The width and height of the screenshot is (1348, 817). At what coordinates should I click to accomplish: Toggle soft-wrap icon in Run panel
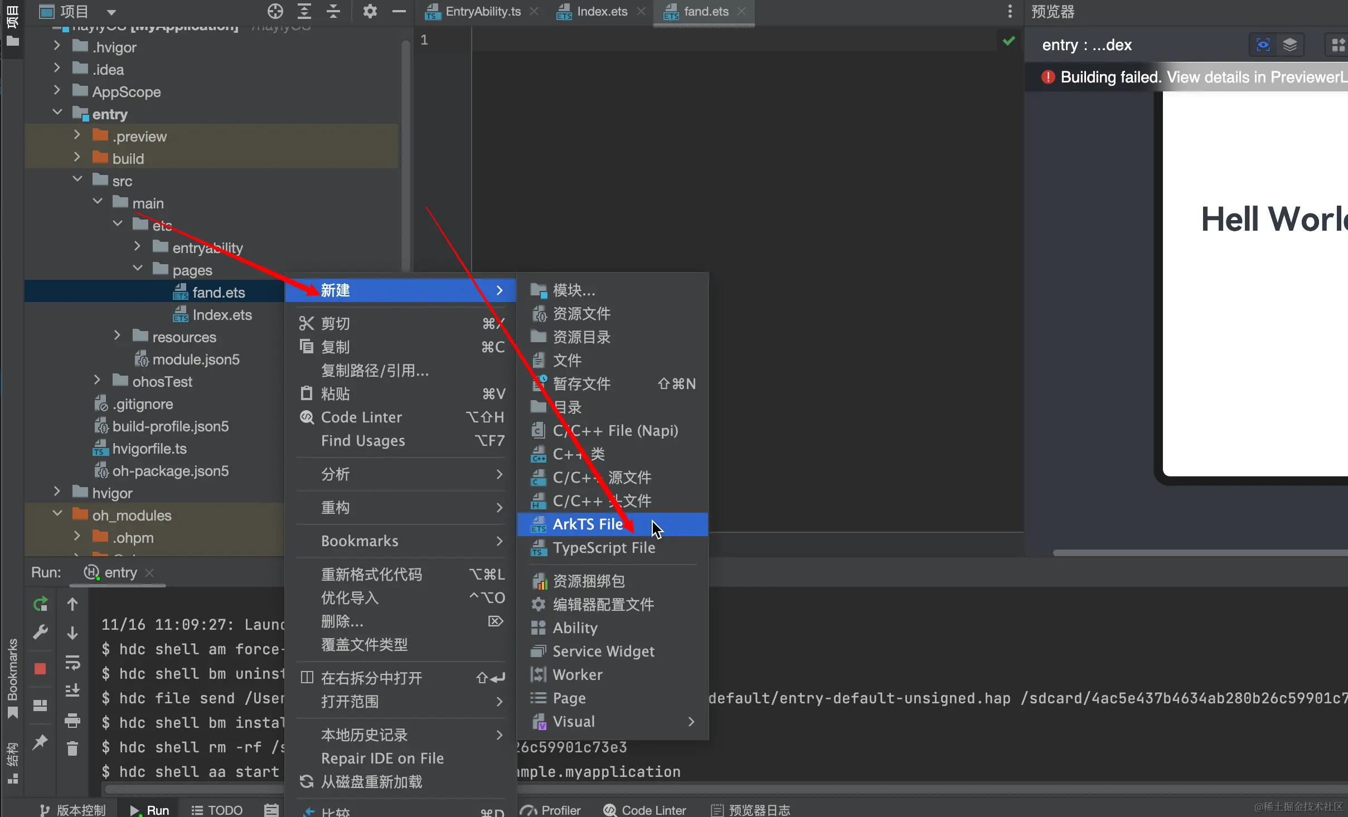[x=72, y=662]
